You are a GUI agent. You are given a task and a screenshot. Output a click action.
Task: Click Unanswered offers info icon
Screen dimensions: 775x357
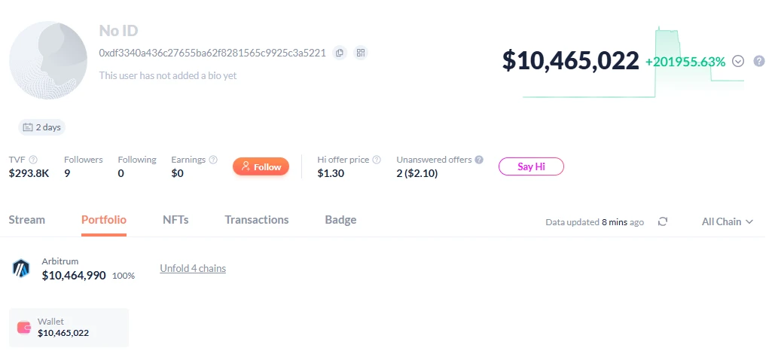(478, 160)
